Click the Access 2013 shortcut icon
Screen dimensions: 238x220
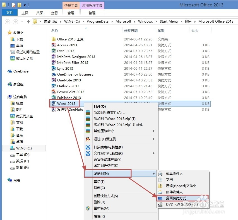click(54, 45)
